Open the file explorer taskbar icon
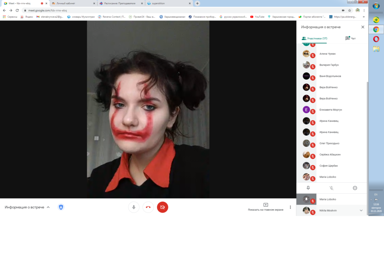 point(376,49)
